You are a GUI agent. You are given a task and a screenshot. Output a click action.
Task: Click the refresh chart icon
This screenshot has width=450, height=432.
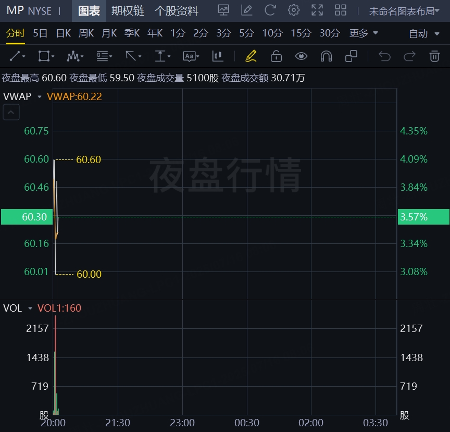pos(270,10)
